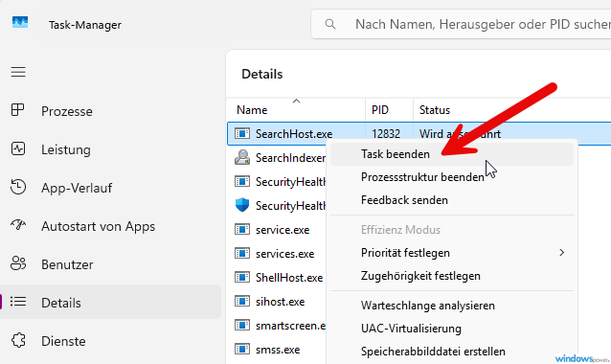Select the sihost.exe row

tap(281, 302)
